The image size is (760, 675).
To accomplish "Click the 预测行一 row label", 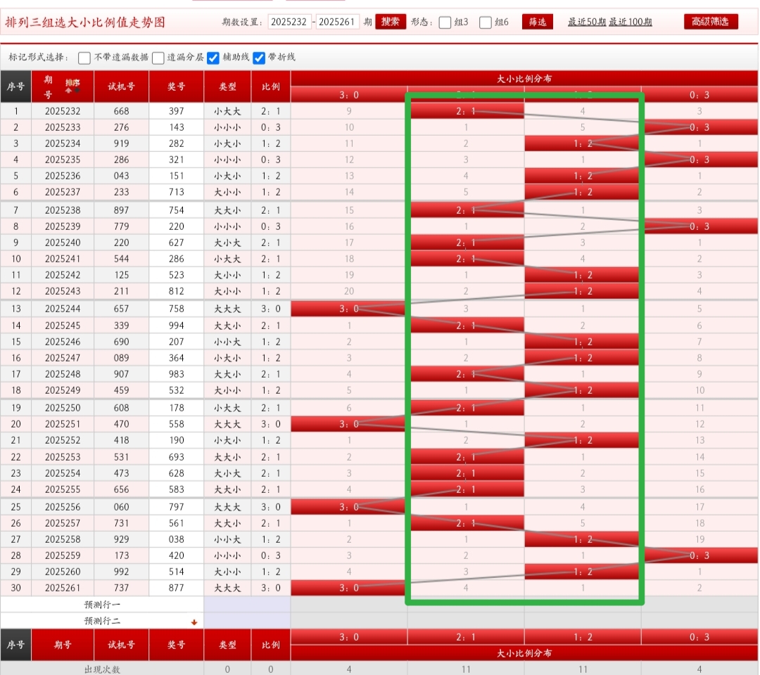I will [102, 605].
